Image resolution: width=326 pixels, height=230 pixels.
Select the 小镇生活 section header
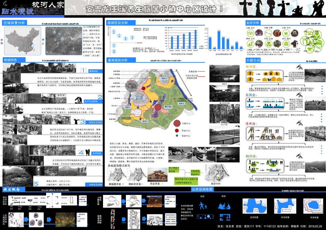(x=253, y=60)
